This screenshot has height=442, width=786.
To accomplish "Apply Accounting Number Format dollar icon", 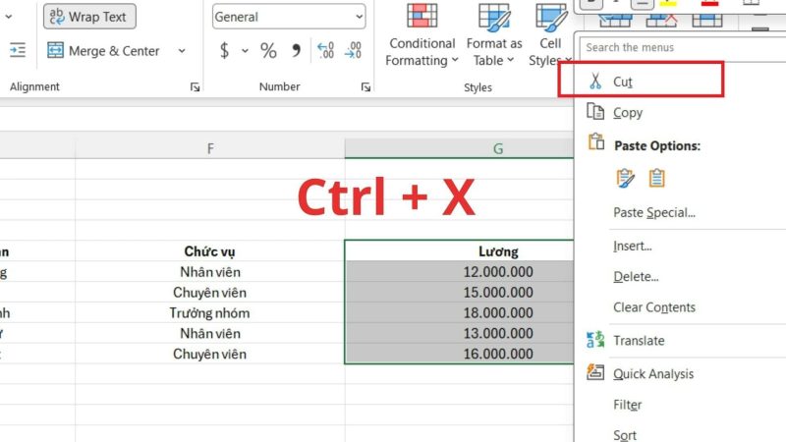I will (225, 51).
